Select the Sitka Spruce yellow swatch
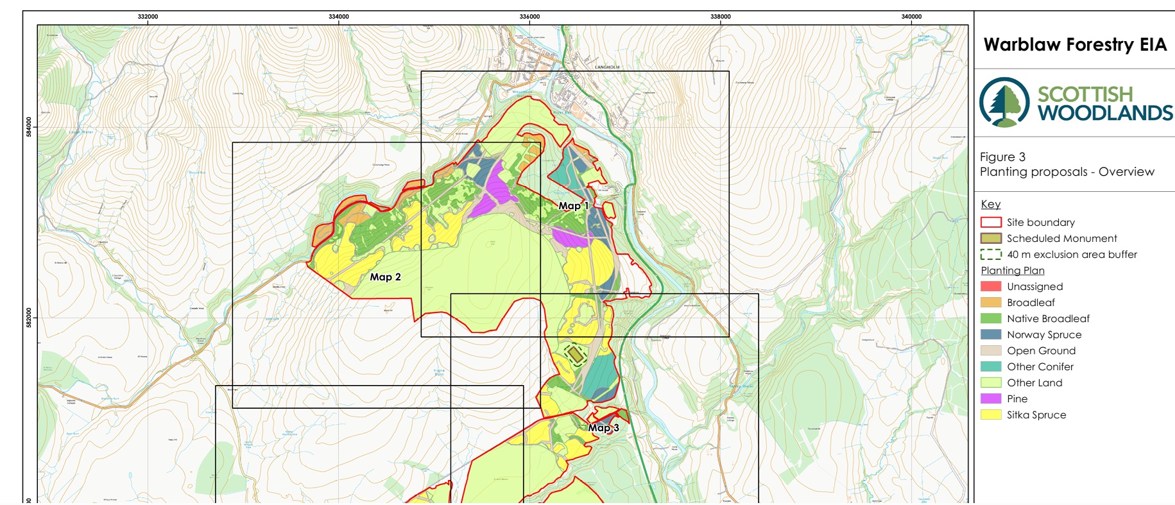The height and width of the screenshot is (505, 1175). 991,415
